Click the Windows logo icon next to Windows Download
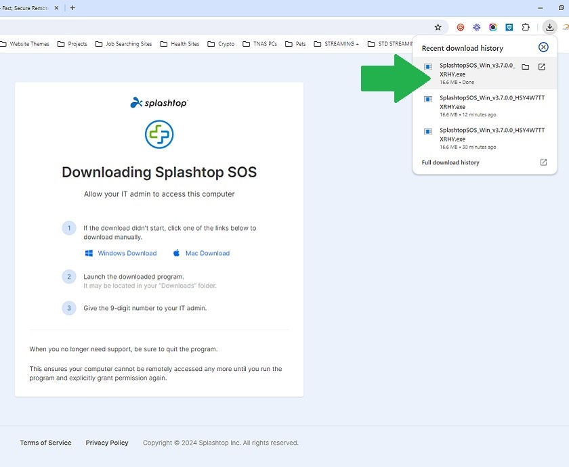The height and width of the screenshot is (467, 569). (x=89, y=253)
